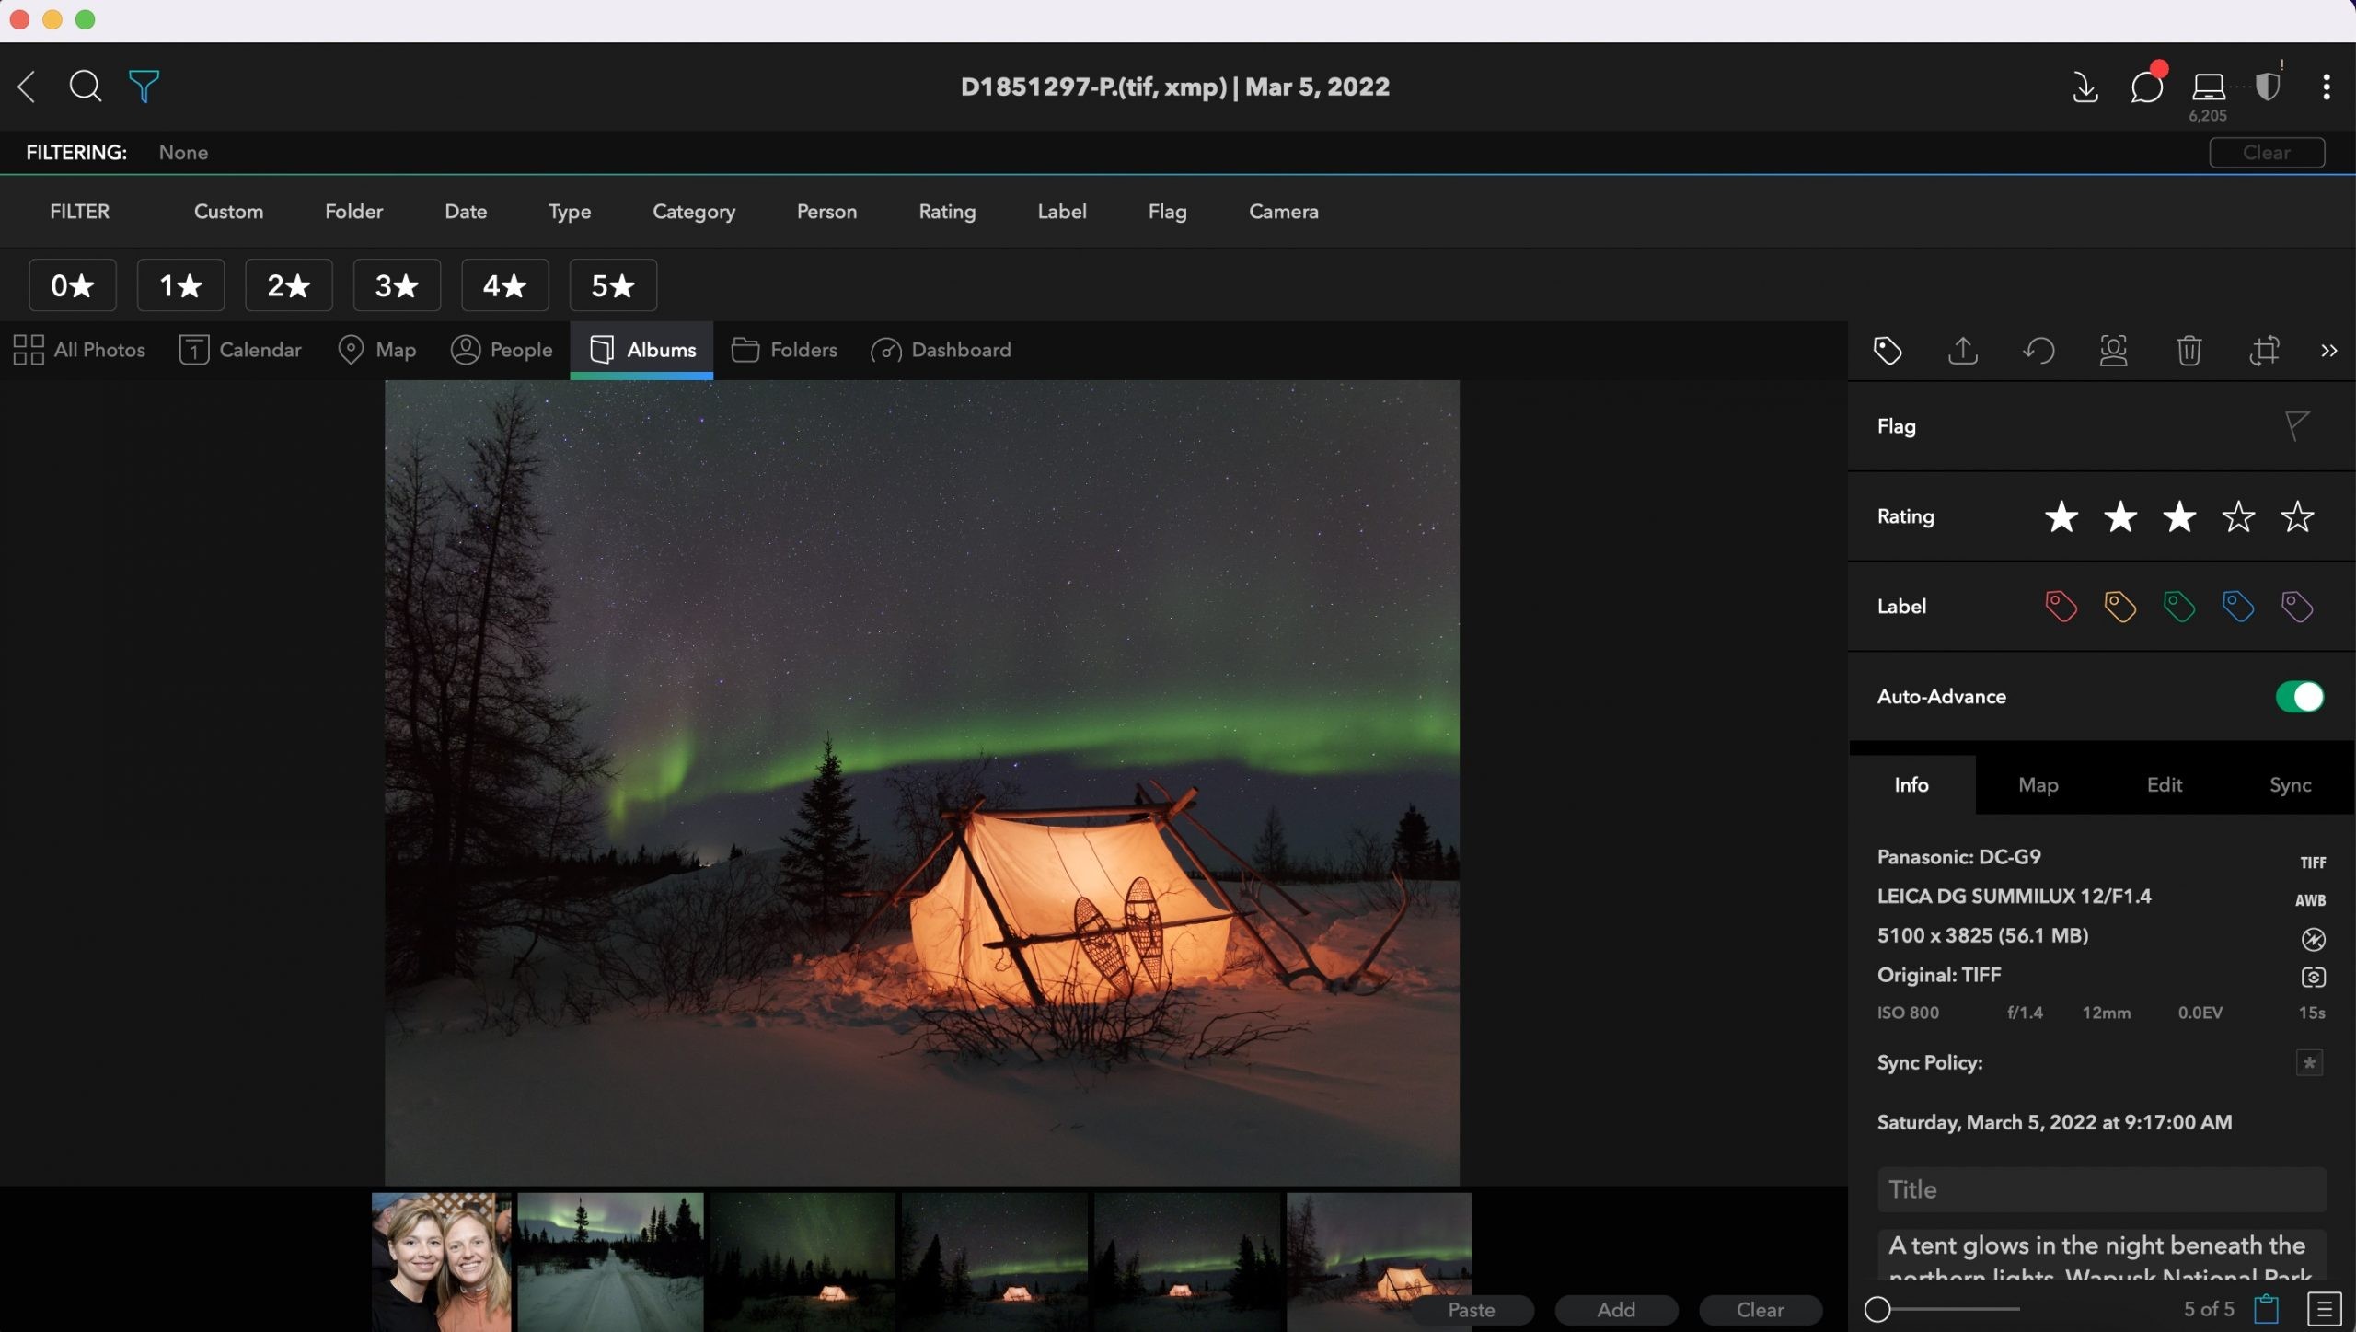
Task: Toggle the flag icon for this photo
Action: click(2296, 425)
